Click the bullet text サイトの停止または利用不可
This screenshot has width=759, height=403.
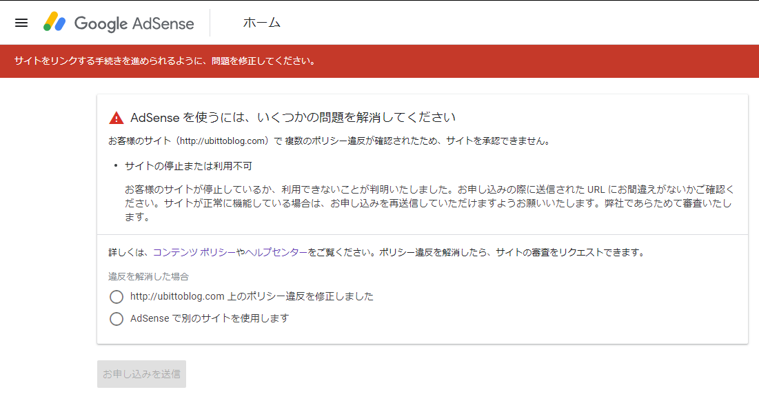tap(188, 166)
